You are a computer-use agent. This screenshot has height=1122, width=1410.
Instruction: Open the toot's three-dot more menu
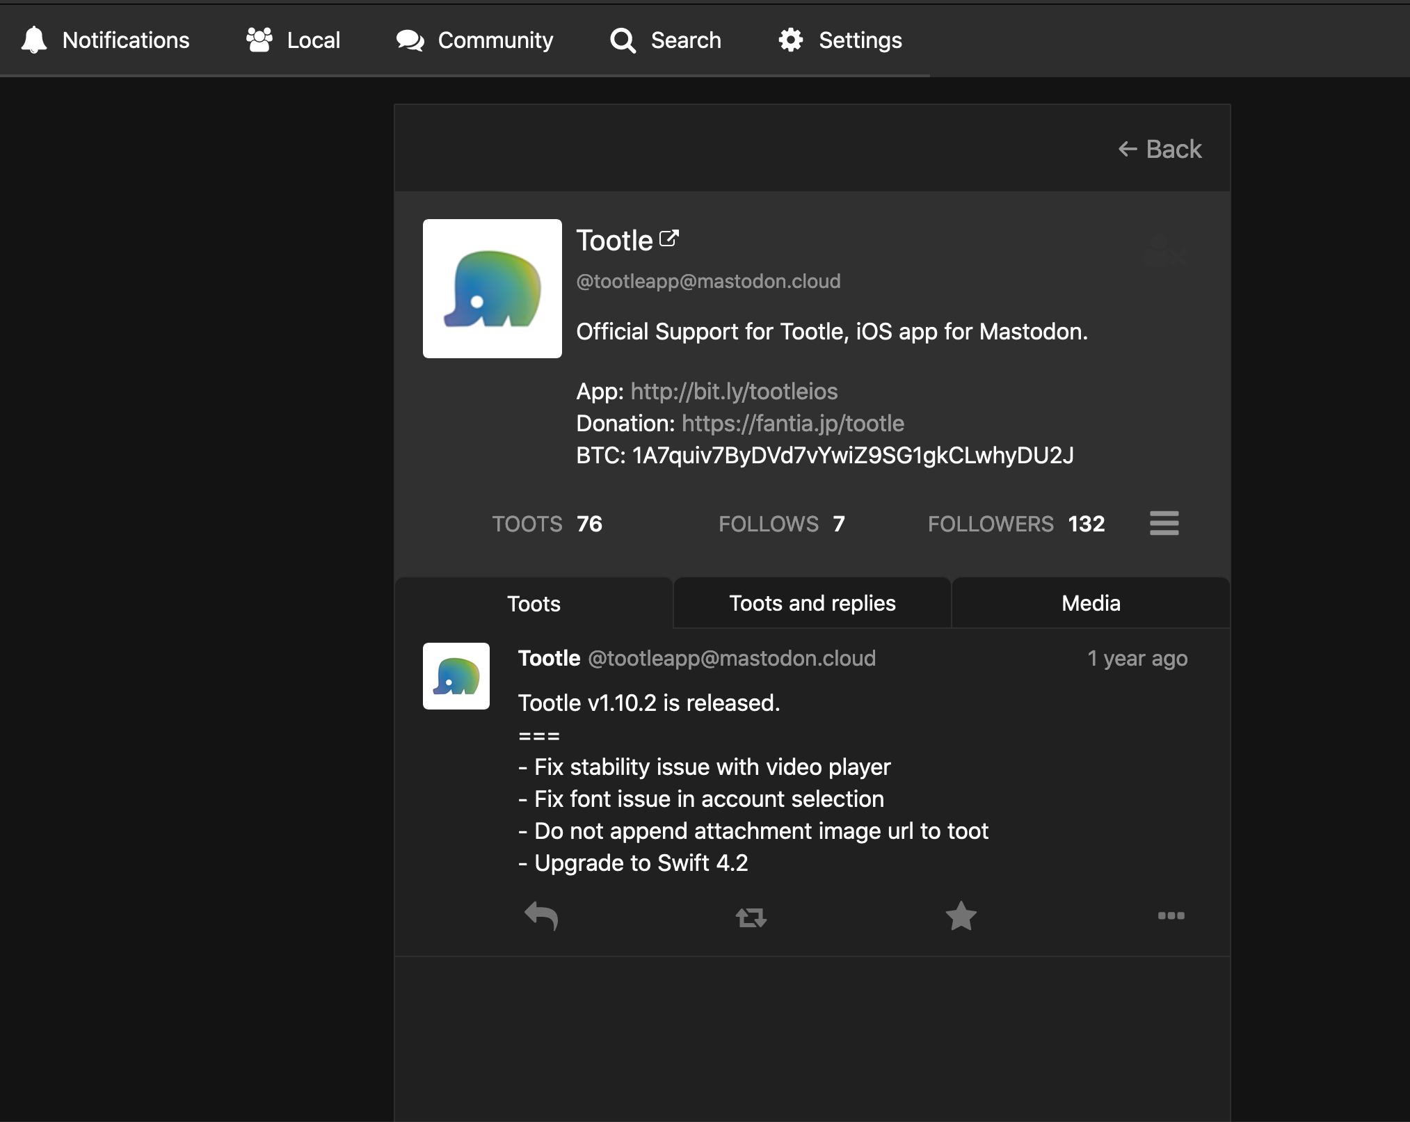tap(1171, 916)
